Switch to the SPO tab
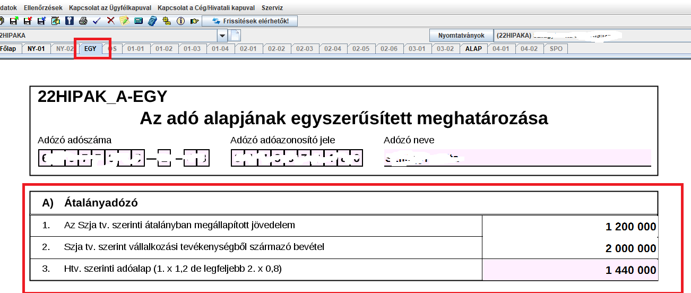This screenshot has height=293, width=691. pos(556,49)
